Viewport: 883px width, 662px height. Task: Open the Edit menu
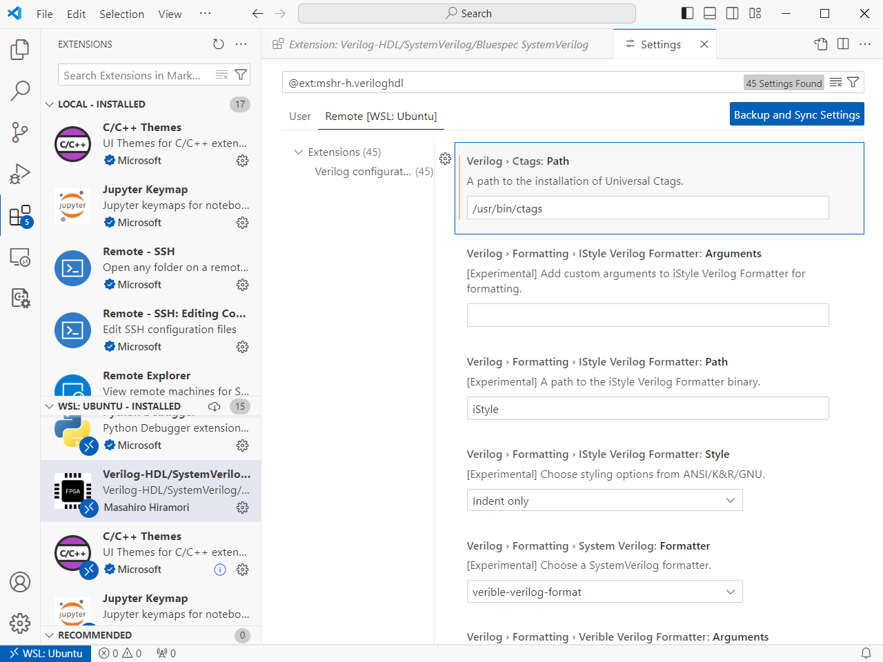tap(77, 14)
